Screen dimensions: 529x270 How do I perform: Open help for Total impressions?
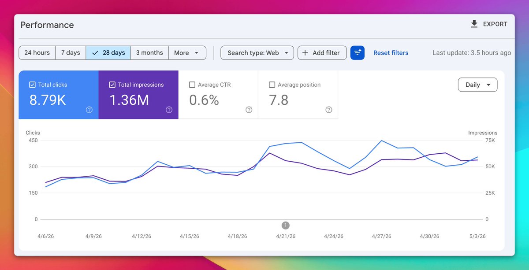(169, 110)
